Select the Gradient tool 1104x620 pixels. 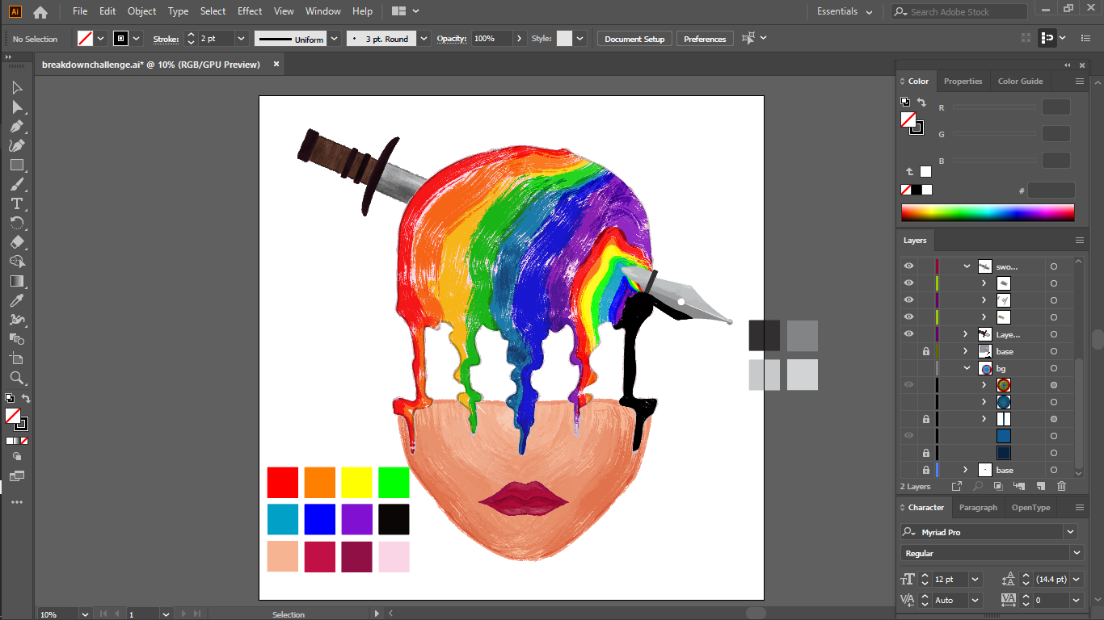click(x=17, y=281)
